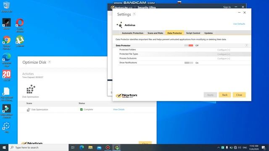Open the Script Control tab
The width and height of the screenshot is (269, 151).
tap(193, 33)
